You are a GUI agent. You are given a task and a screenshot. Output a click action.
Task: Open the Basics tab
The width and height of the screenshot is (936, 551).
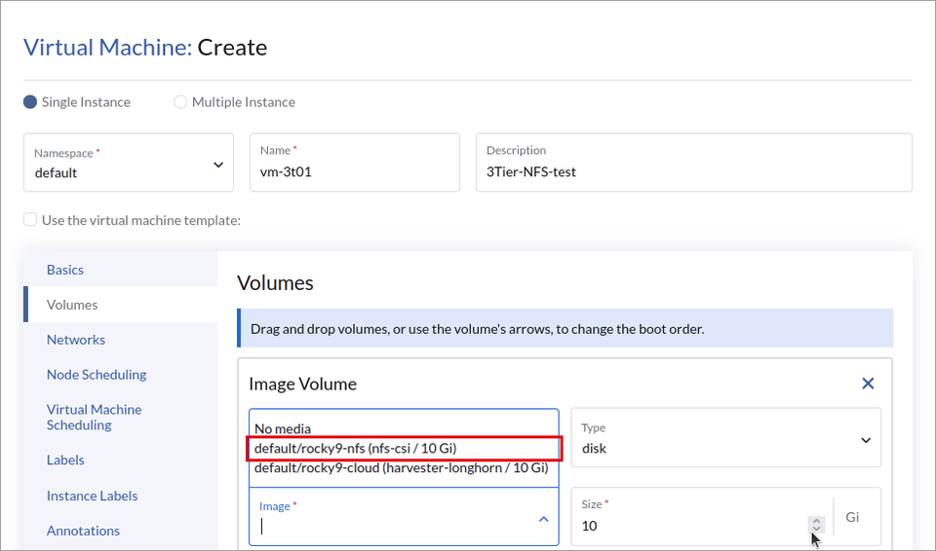pos(65,270)
